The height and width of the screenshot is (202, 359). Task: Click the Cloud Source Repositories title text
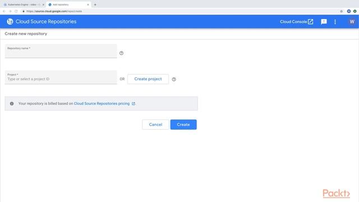tap(46, 21)
